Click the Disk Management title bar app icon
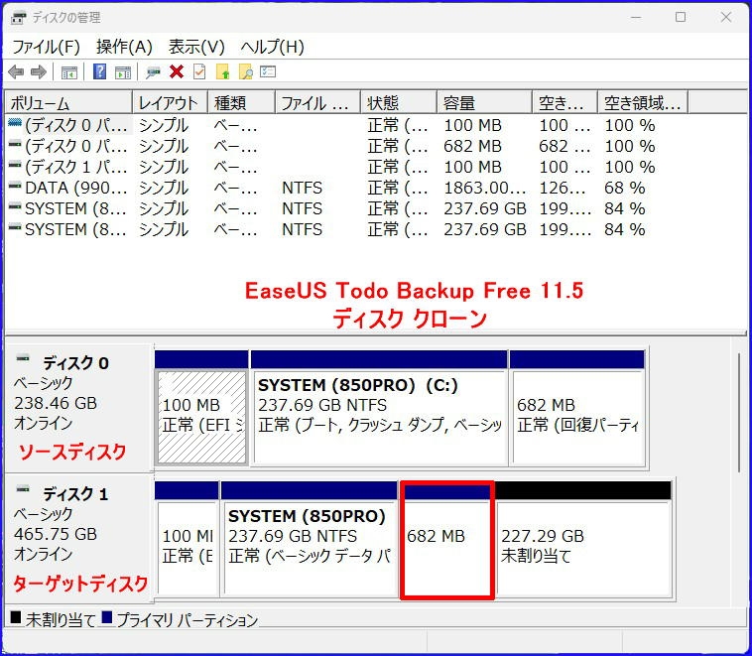Image resolution: width=752 pixels, height=656 pixels. (x=18, y=18)
